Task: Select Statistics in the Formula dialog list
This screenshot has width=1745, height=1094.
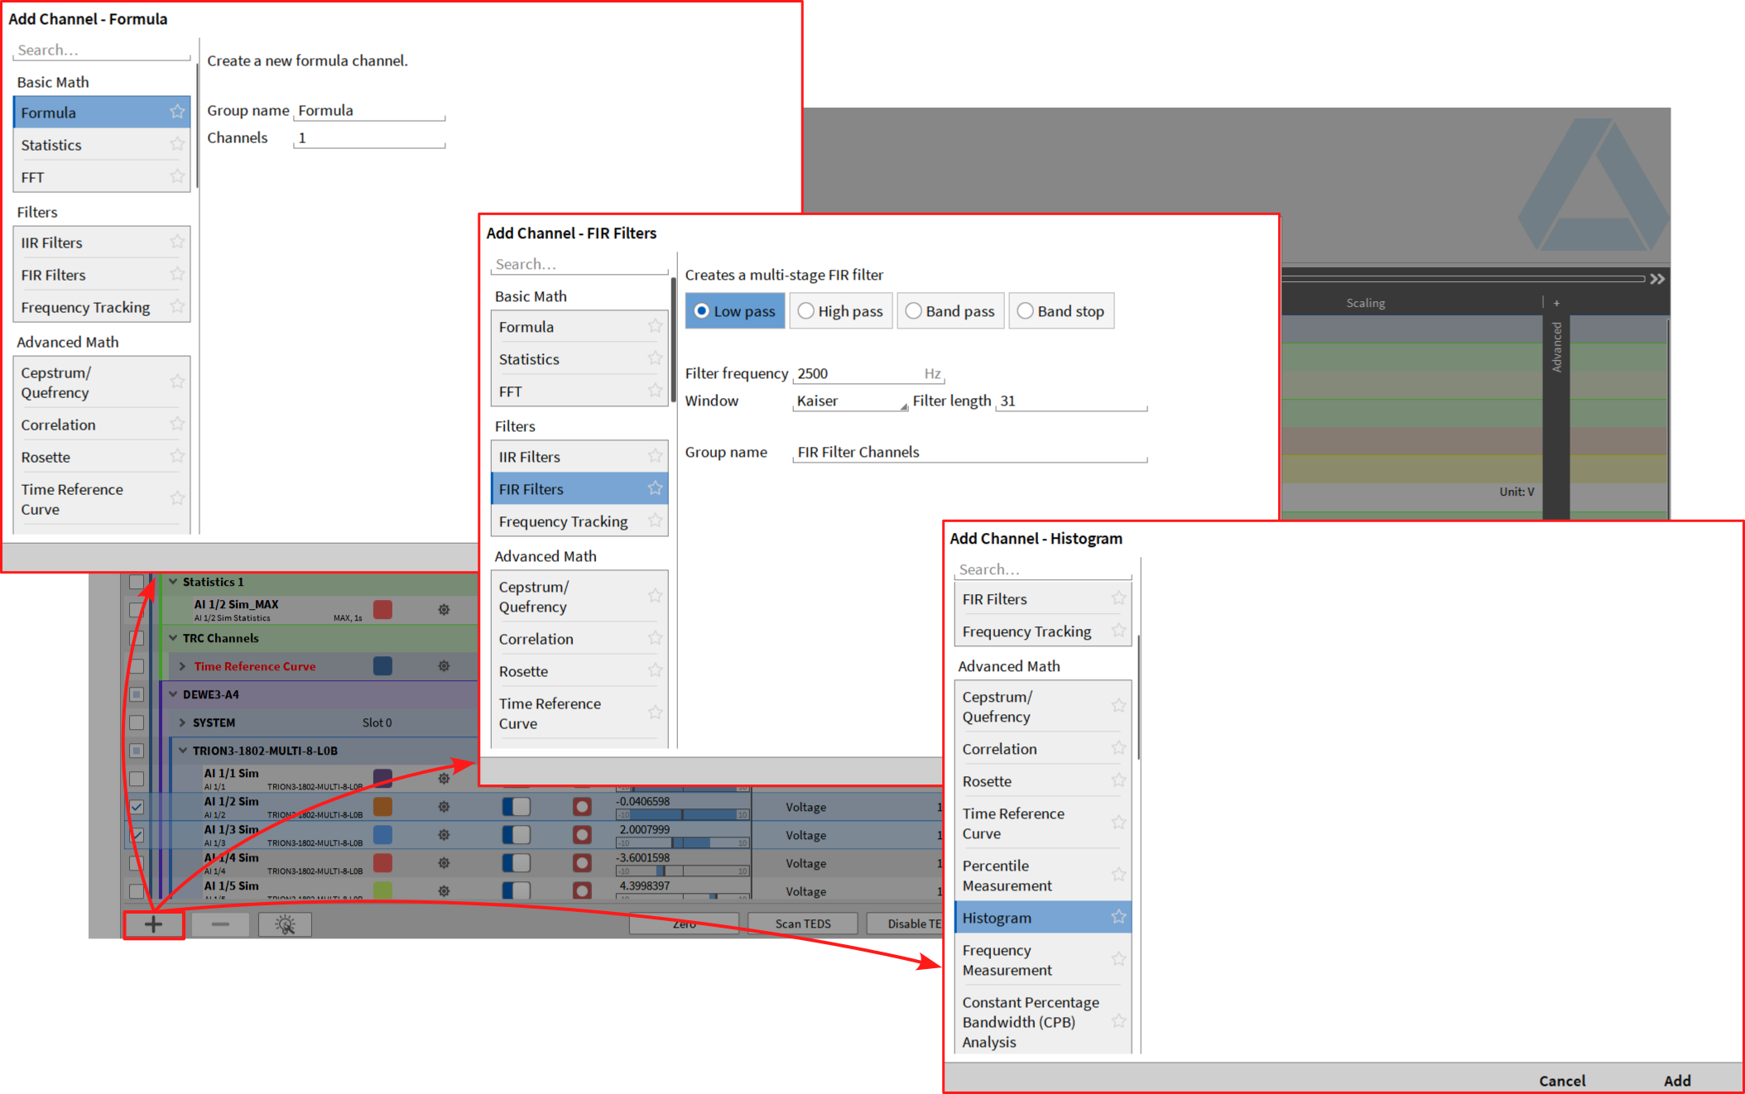Action: point(51,145)
